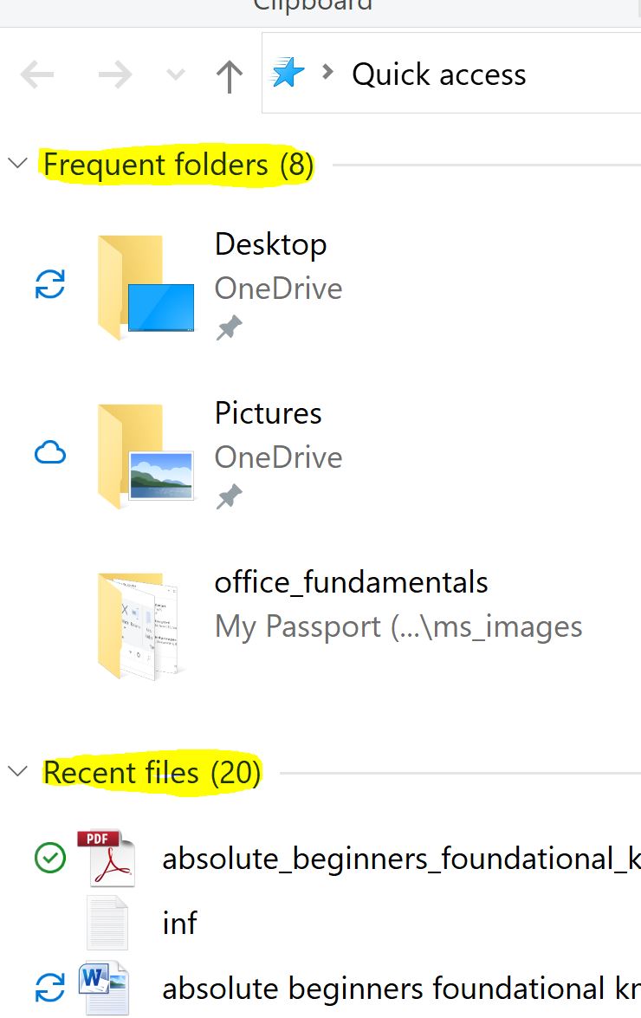Open the office_fundamentals folder thumbnail
This screenshot has width=641, height=1018.
click(139, 626)
